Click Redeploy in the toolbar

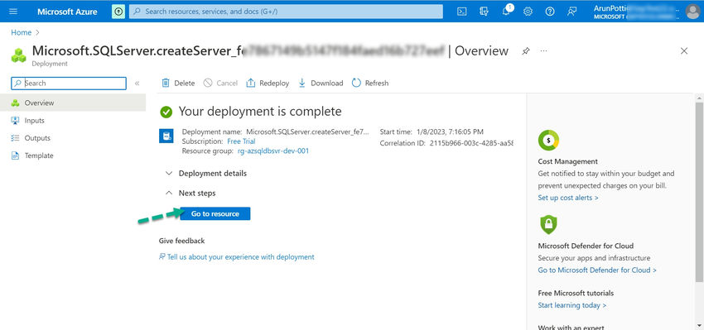coord(268,83)
